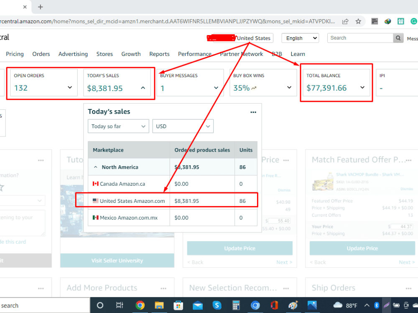Screen dimensions: 418x313
Task: Click the Bluetooth tray icon
Action: tap(377, 305)
